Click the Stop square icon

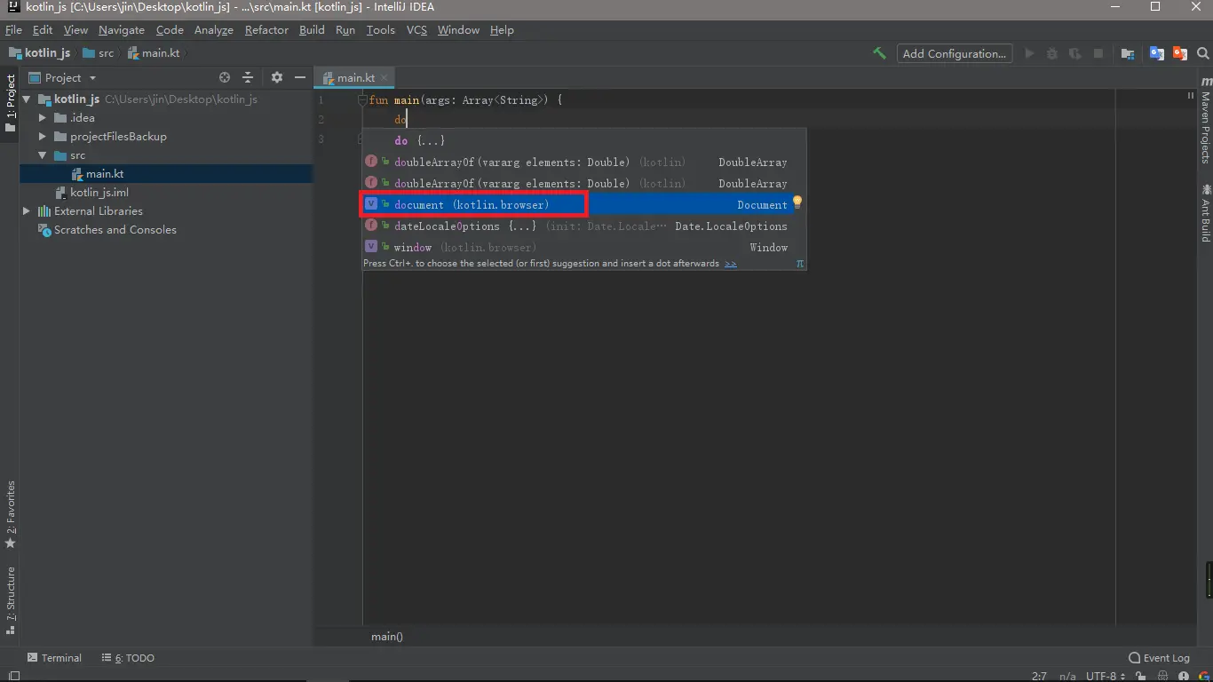click(1098, 53)
